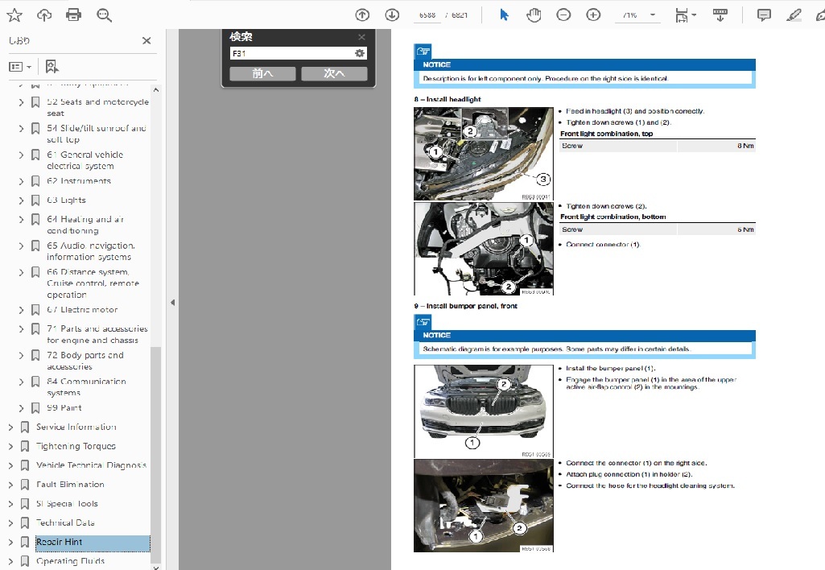Open the Vehicle Technical Diagnosis bookmark
The height and width of the screenshot is (570, 825).
tap(91, 465)
